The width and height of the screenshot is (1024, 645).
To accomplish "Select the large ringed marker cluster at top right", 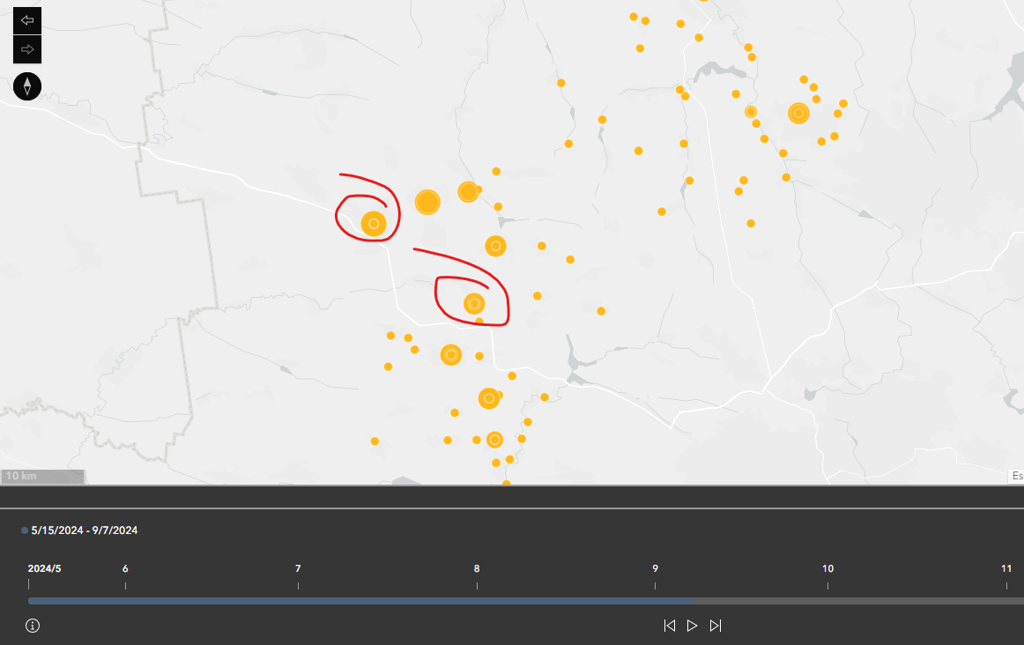I will pos(798,113).
